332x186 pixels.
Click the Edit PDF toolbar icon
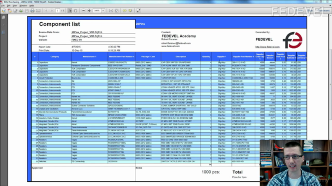click(x=16, y=10)
